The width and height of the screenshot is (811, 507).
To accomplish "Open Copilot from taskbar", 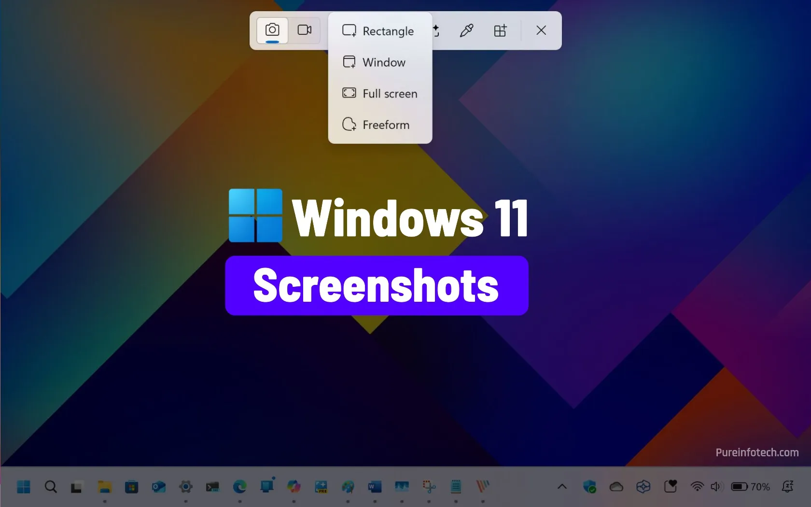I will 294,487.
